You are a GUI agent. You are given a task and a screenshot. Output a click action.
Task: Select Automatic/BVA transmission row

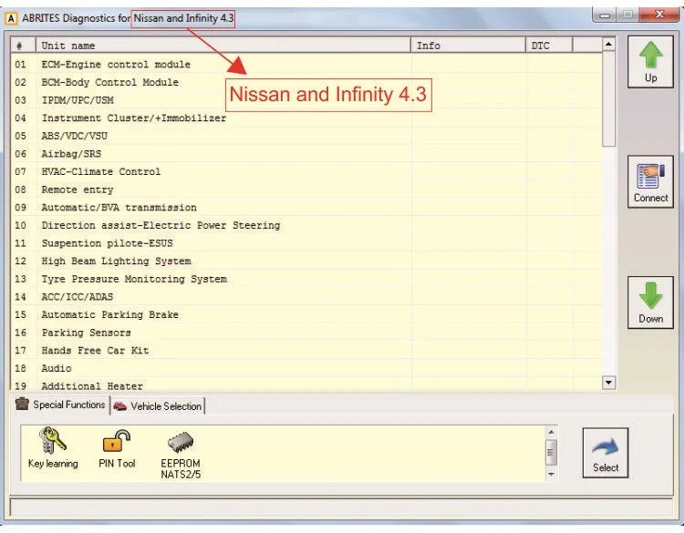(x=306, y=208)
